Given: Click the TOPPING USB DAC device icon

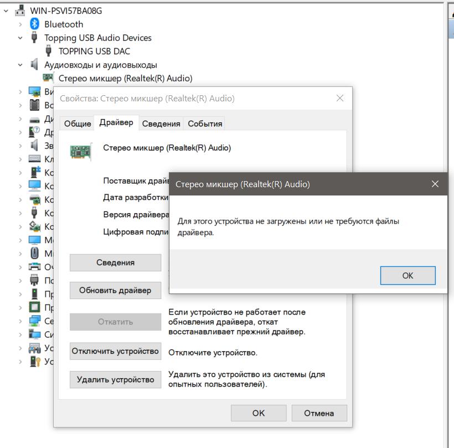Looking at the screenshot, I should (x=48, y=51).
